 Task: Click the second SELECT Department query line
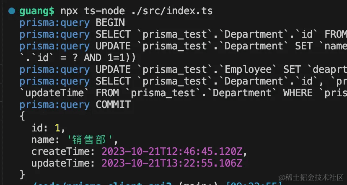[x=210, y=81]
